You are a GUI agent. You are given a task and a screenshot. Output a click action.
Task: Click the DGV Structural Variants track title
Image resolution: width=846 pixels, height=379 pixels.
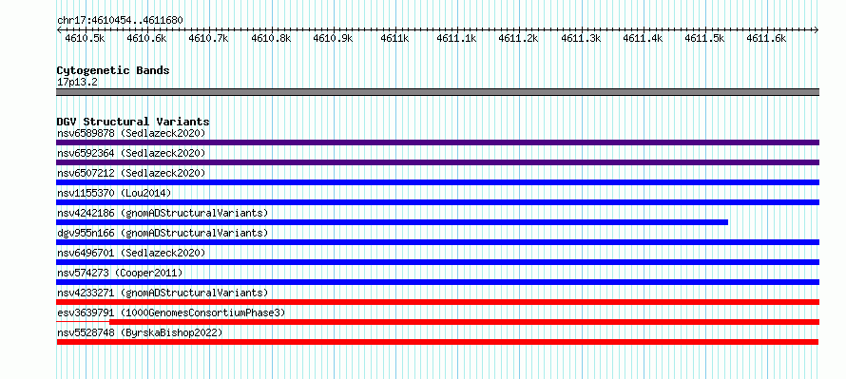133,122
